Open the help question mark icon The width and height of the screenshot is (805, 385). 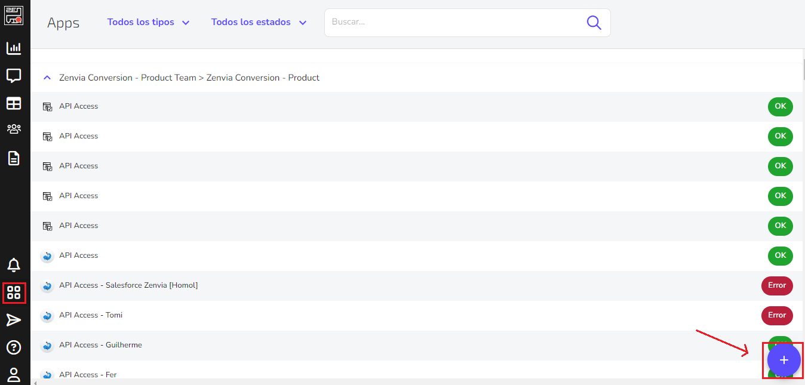pos(14,347)
